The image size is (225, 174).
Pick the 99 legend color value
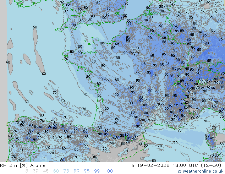coord(97,171)
